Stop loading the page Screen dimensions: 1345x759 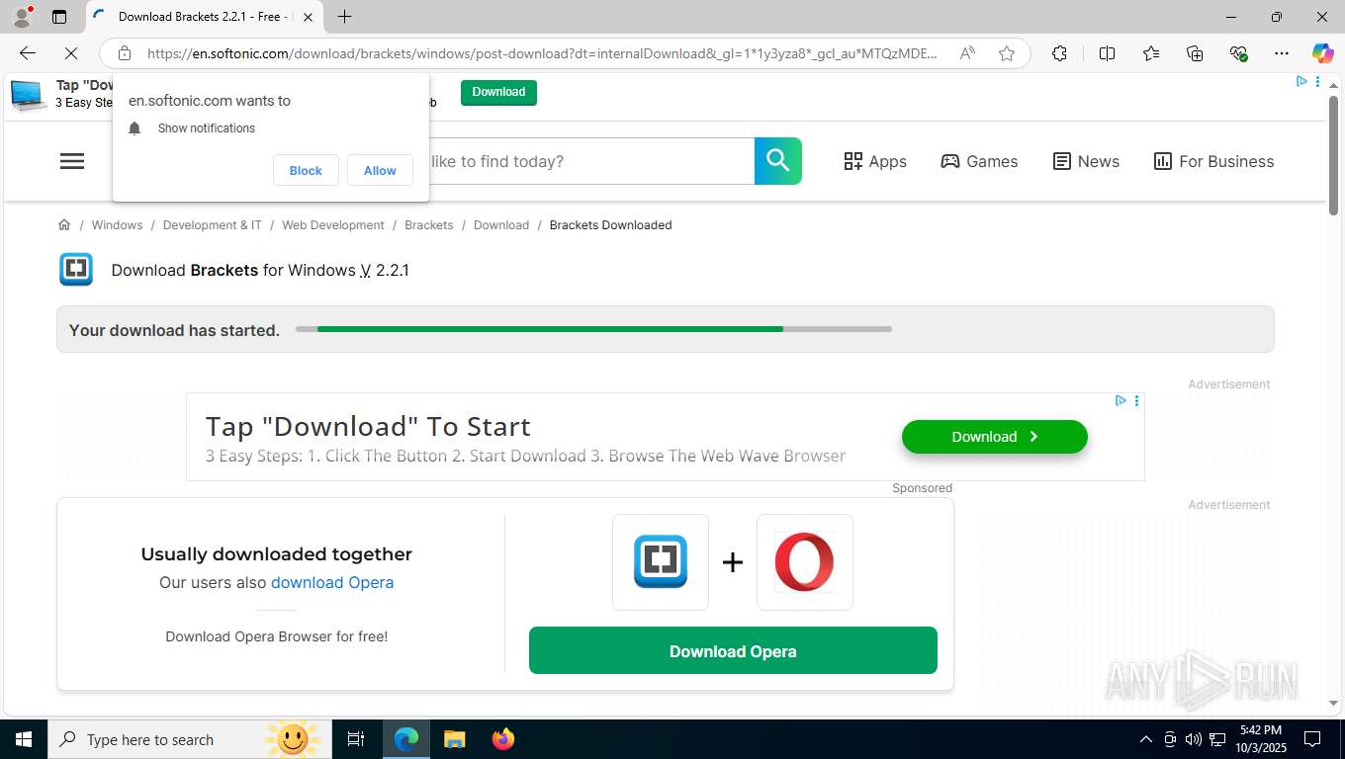[71, 53]
